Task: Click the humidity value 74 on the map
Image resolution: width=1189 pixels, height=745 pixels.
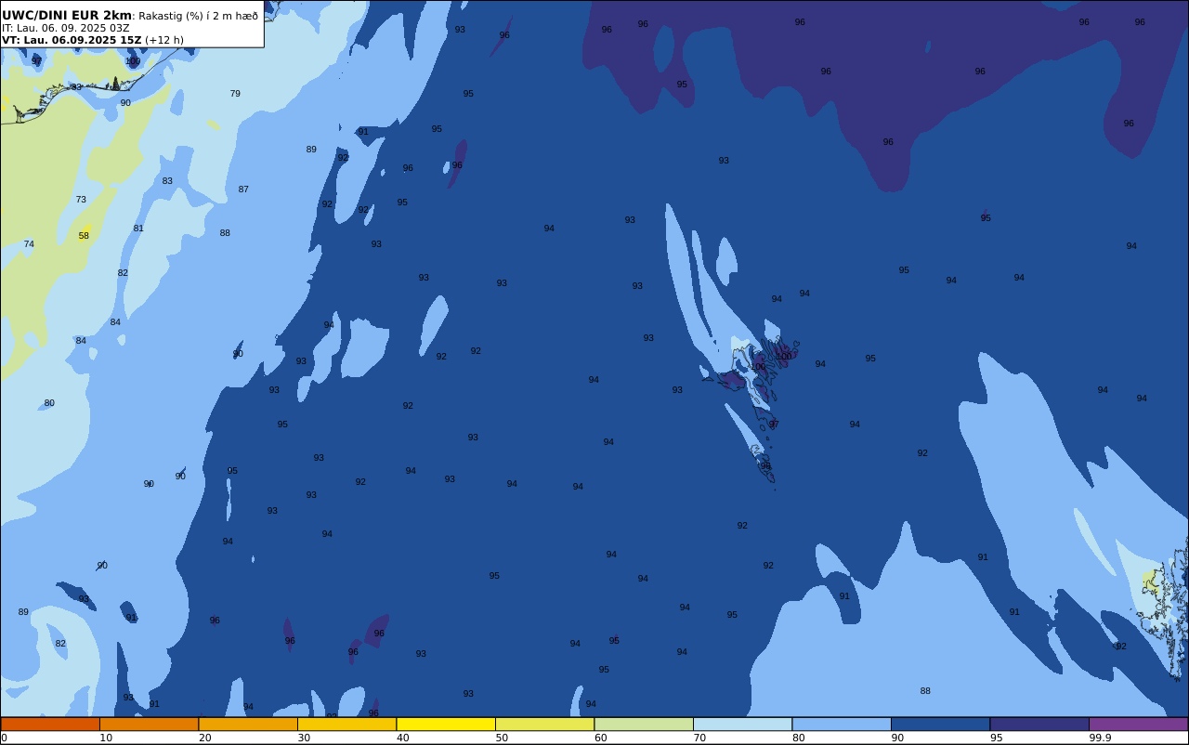Action: [x=29, y=244]
